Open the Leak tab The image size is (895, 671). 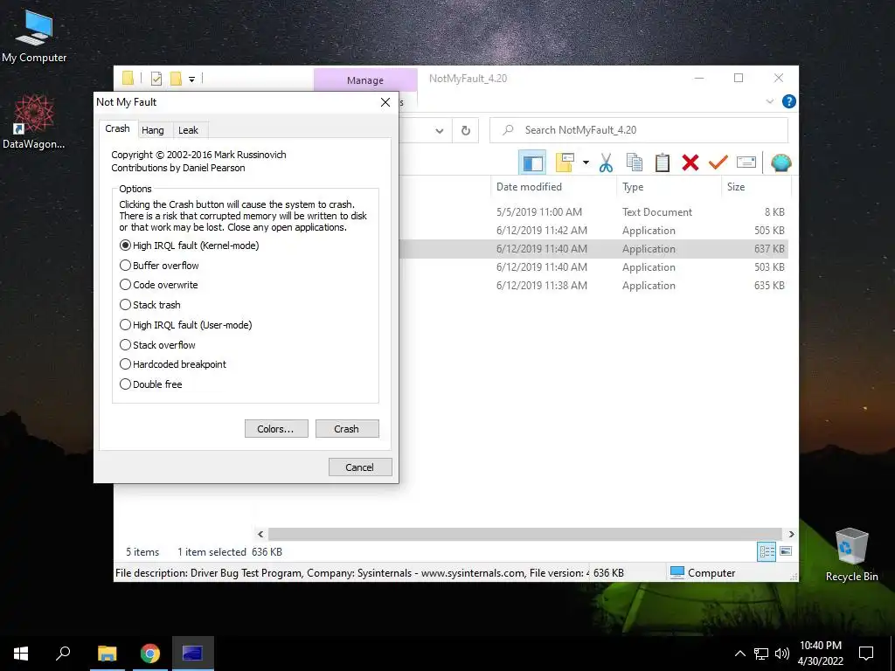point(189,130)
